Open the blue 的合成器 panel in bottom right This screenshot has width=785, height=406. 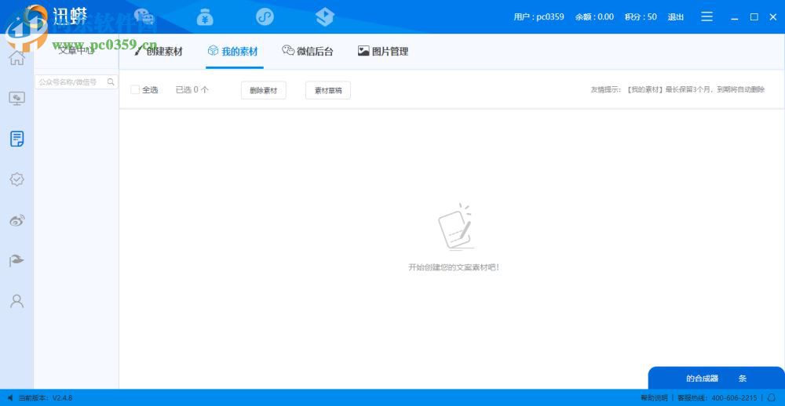[x=717, y=379]
